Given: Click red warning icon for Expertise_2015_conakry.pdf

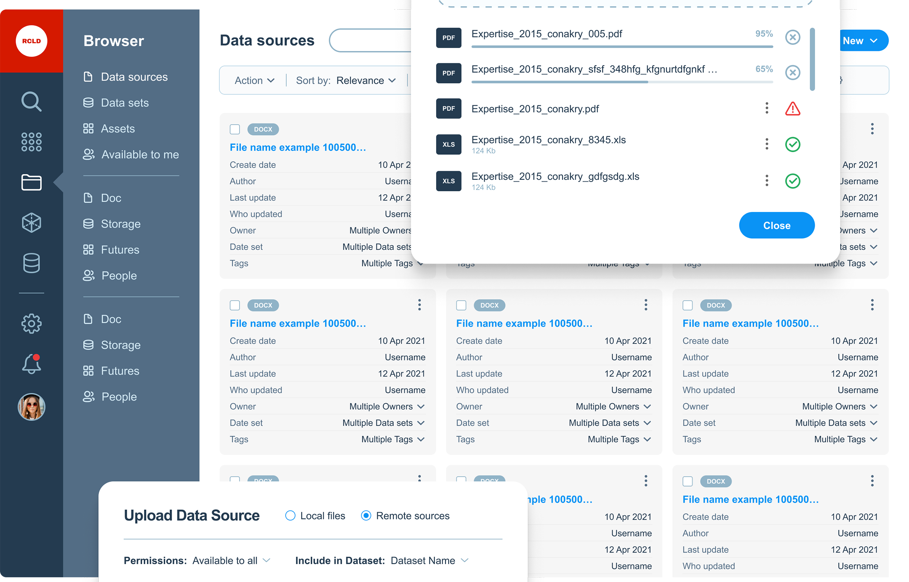Looking at the screenshot, I should (x=792, y=109).
